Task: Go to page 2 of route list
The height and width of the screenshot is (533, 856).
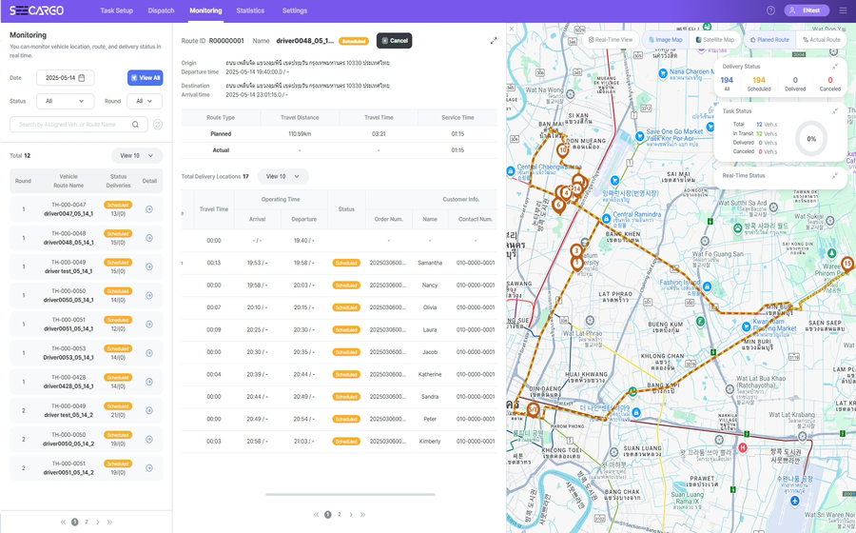Action: click(87, 523)
